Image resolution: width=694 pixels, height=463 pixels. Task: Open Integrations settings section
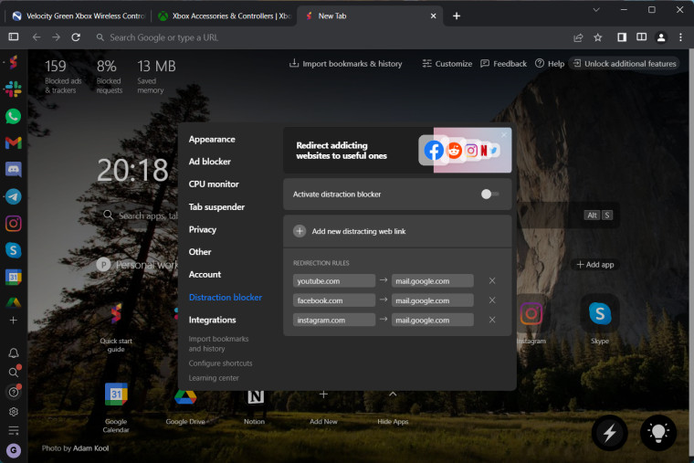212,320
